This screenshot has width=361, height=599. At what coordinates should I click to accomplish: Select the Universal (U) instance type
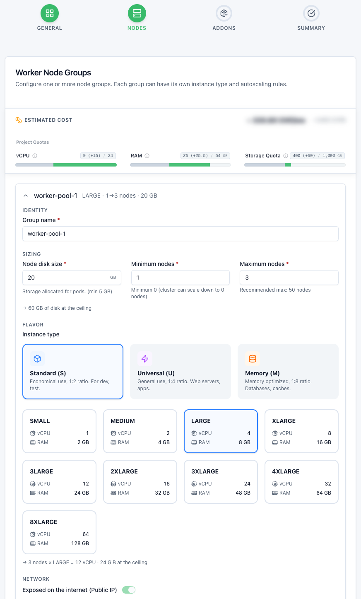click(x=180, y=372)
